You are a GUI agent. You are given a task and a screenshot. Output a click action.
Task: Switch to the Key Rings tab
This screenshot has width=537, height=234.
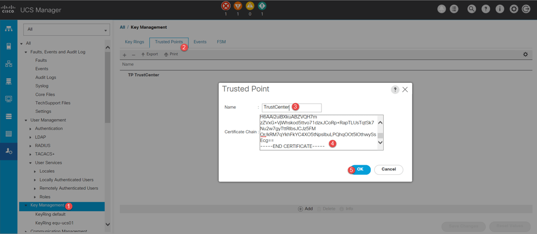134,42
